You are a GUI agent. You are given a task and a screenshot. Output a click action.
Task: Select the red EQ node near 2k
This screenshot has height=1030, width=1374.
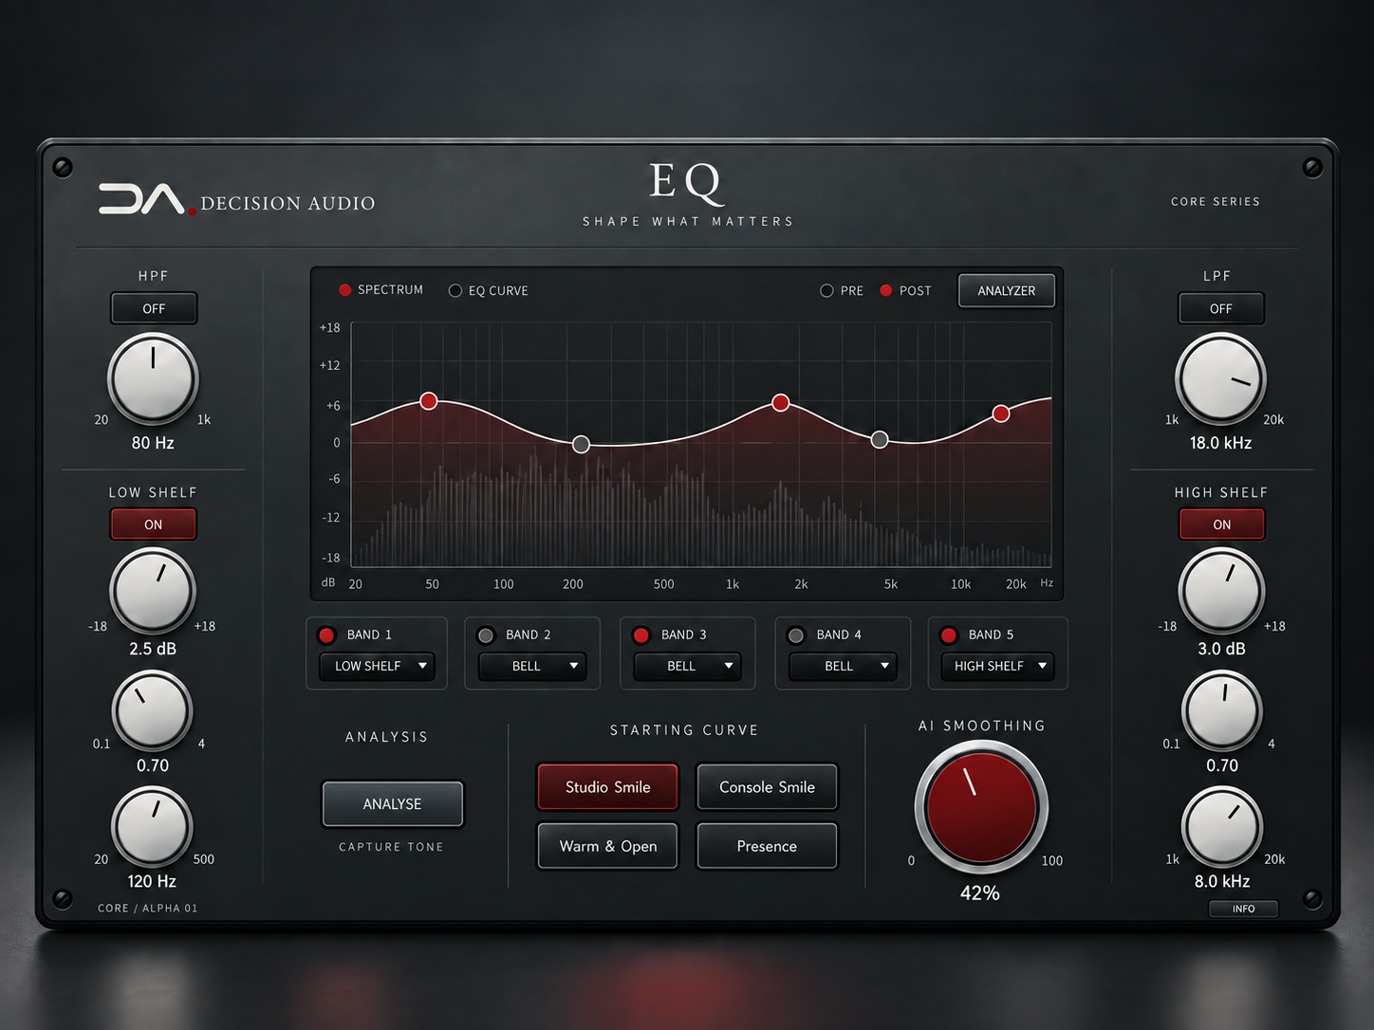(781, 403)
